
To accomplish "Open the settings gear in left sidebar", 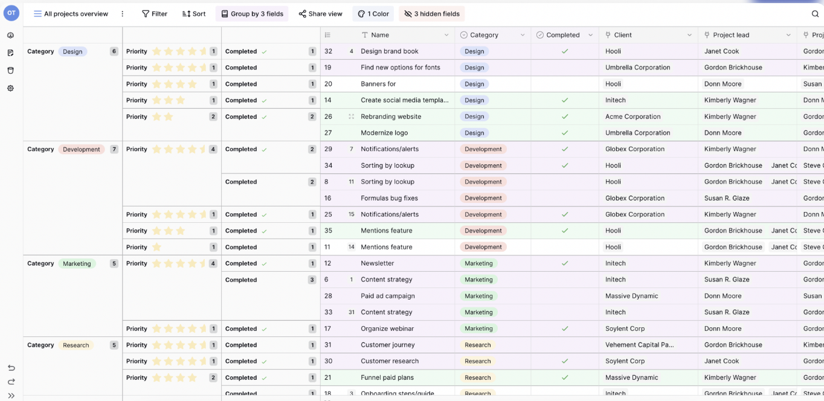I will tap(11, 88).
